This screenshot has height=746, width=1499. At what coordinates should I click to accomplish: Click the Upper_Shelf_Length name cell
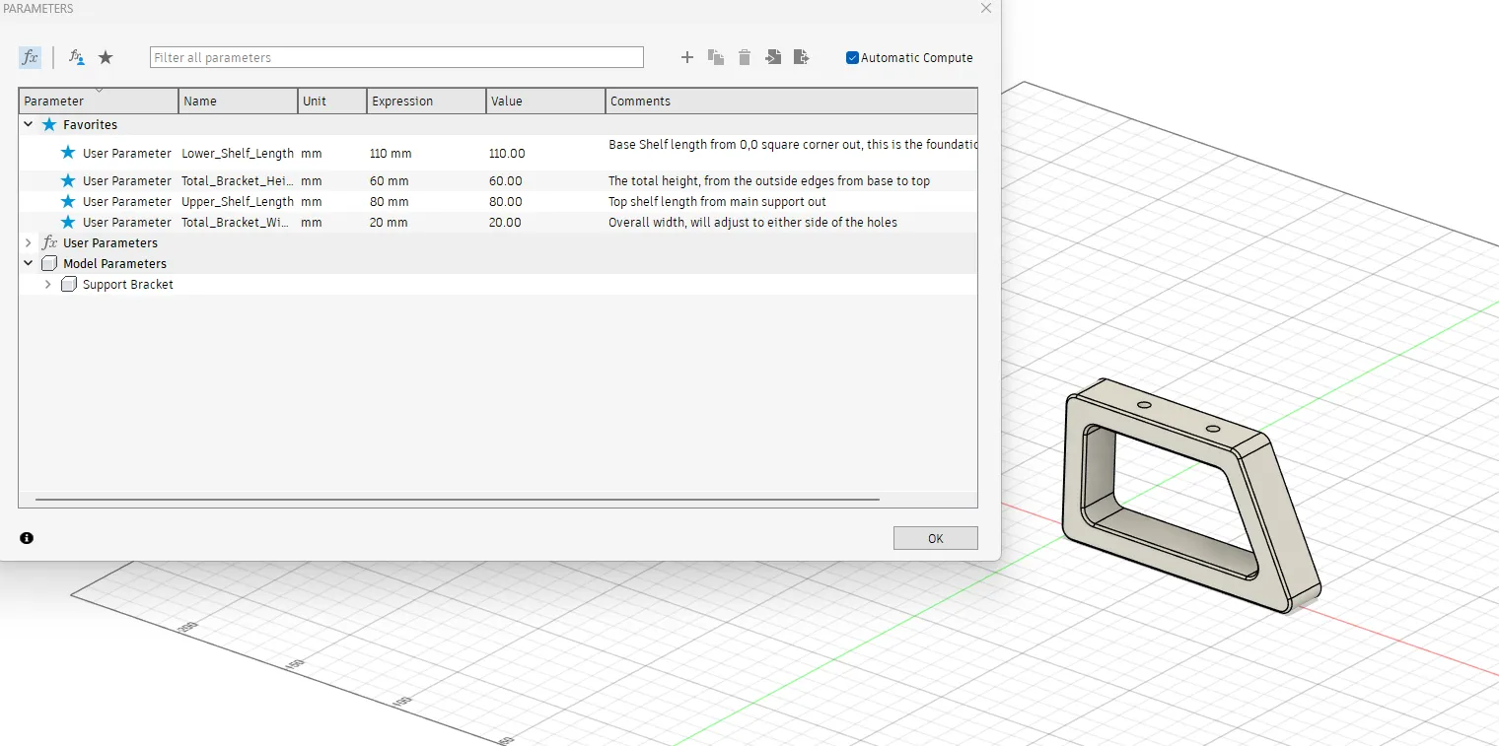coord(238,201)
